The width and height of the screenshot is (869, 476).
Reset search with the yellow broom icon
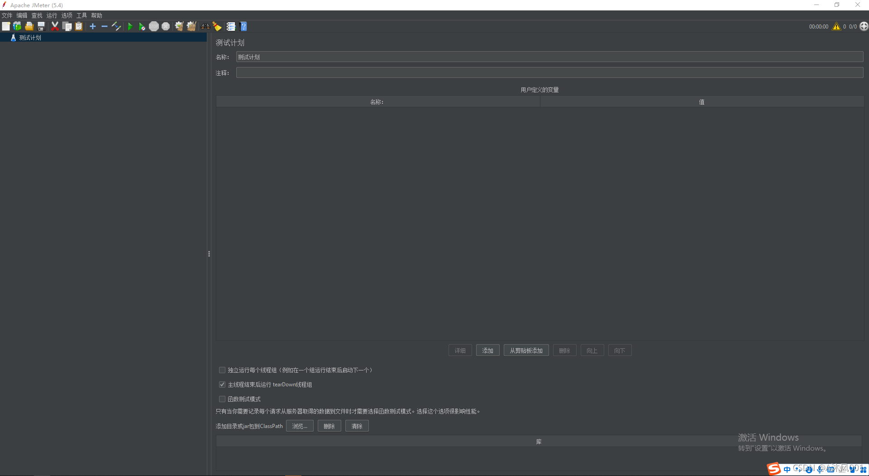point(217,26)
